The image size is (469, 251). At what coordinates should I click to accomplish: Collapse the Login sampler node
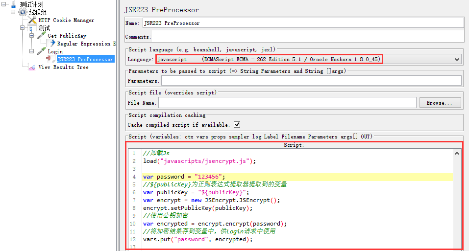click(x=31, y=51)
